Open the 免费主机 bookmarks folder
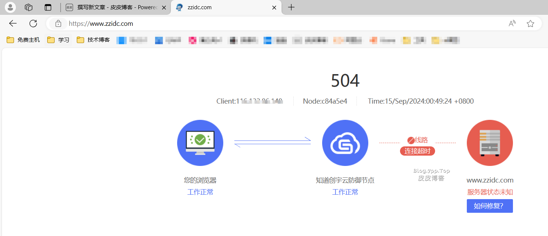The height and width of the screenshot is (236, 548). coord(23,40)
